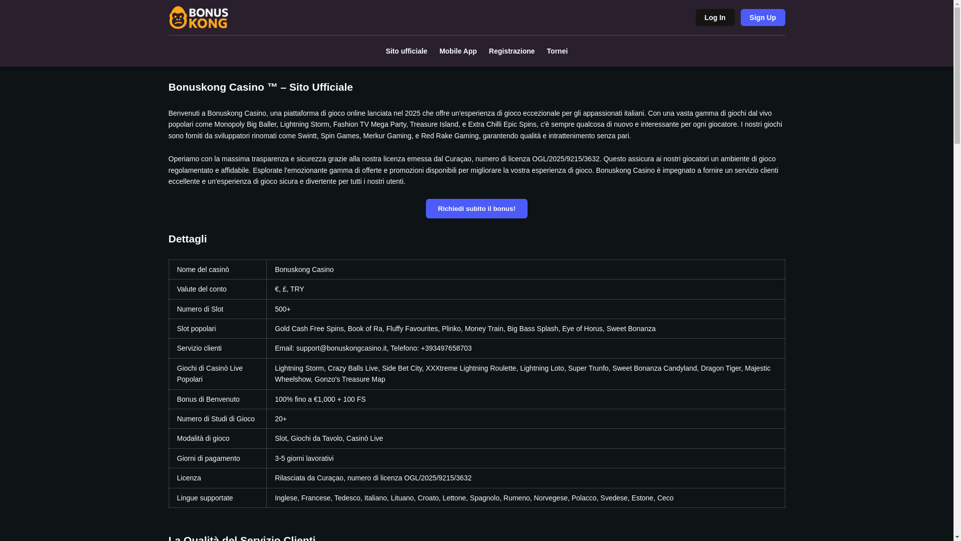Click the 'Benvenuti a Bonuskong Casino' intro paragraph

(476, 124)
